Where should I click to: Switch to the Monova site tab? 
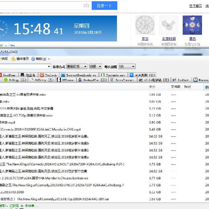(x=201, y=80)
